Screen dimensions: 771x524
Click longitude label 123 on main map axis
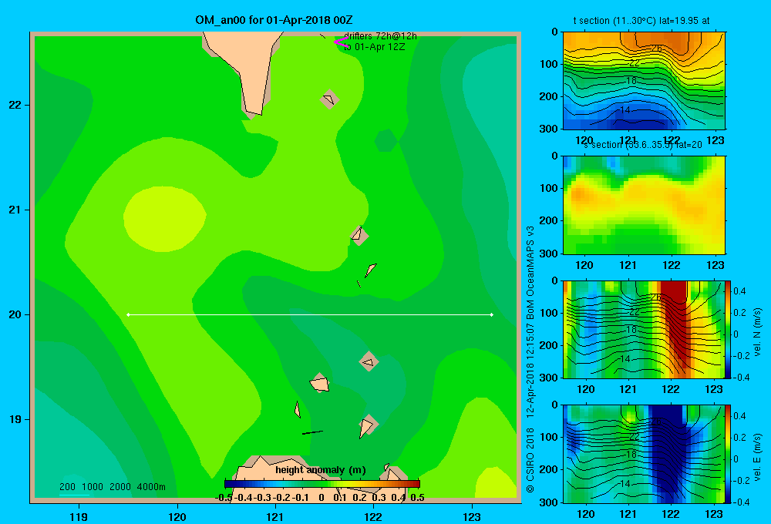point(472,516)
